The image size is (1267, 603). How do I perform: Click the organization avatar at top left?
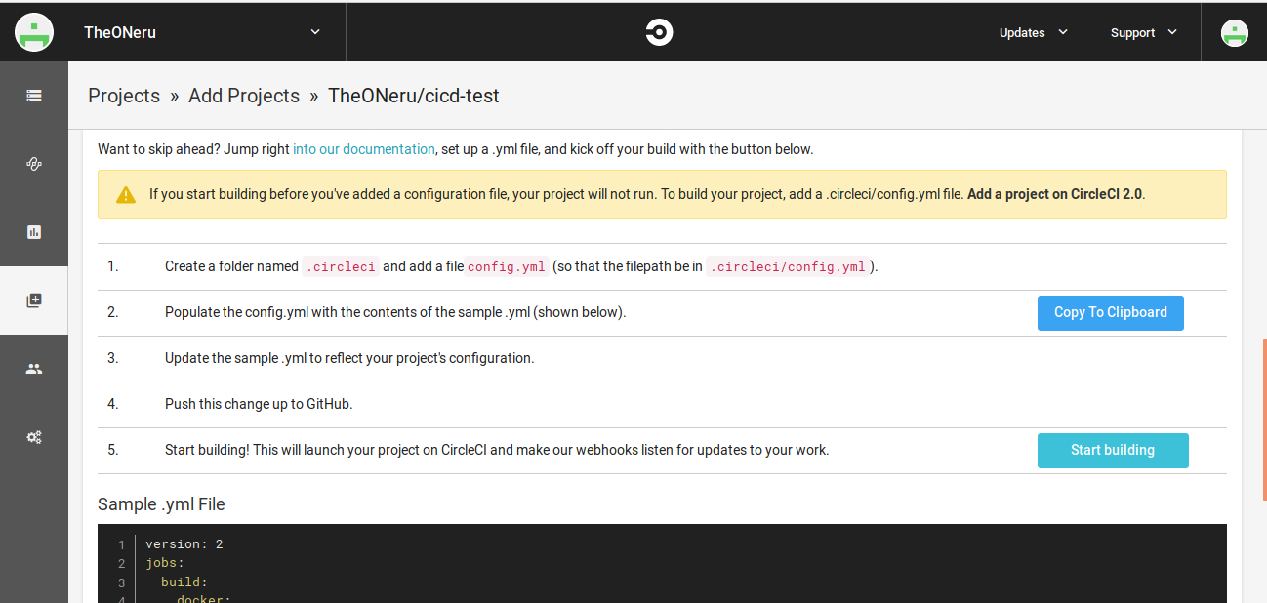coord(34,32)
